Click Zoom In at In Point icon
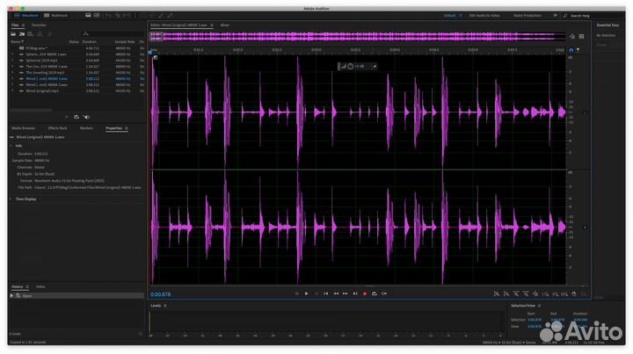 545,294
